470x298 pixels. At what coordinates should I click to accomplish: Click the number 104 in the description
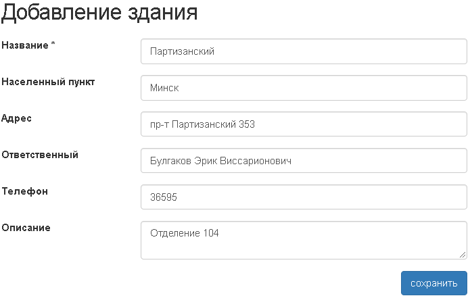(211, 234)
